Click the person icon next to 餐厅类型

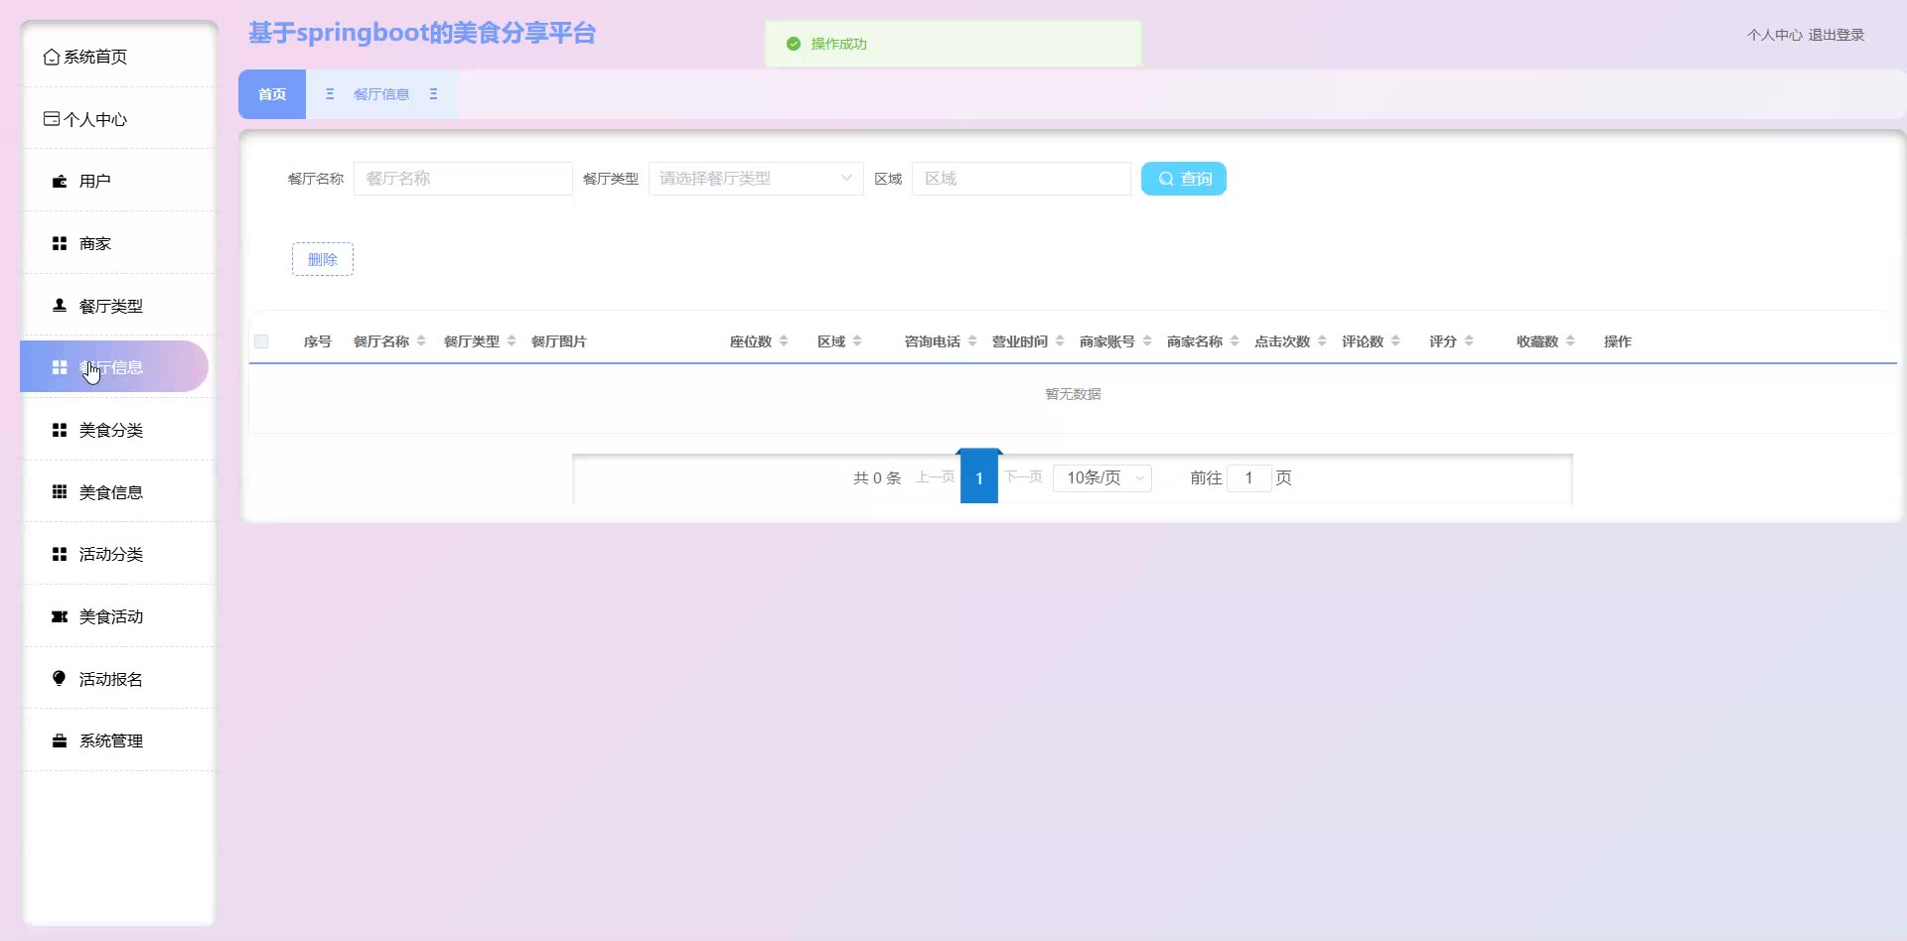[60, 306]
